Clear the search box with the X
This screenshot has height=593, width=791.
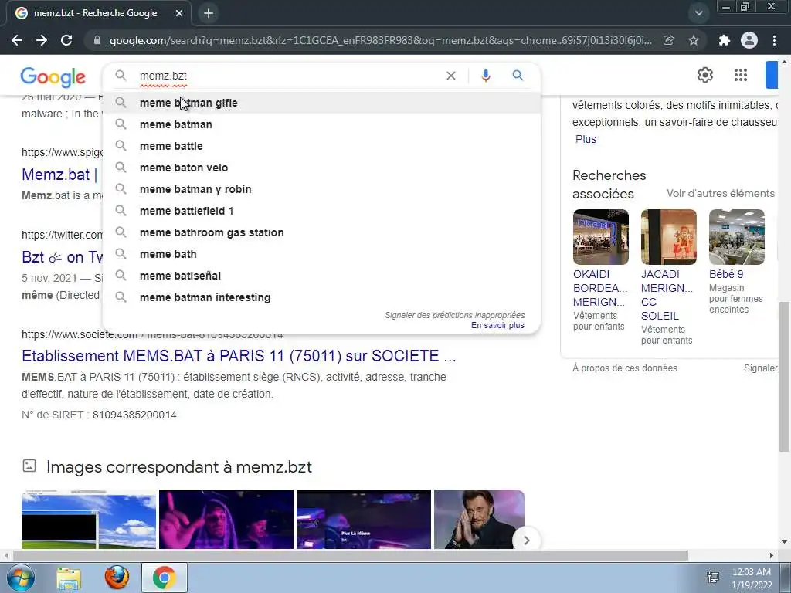click(x=451, y=76)
